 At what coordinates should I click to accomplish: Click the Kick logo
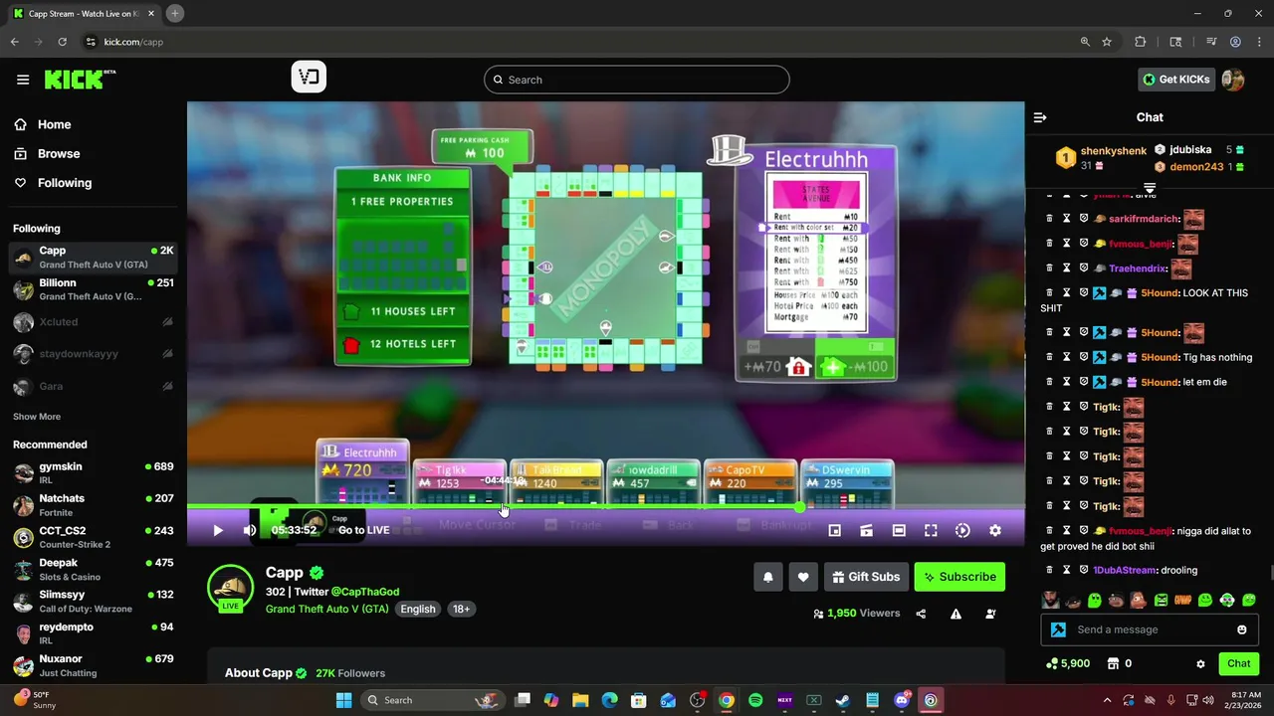pos(80,80)
